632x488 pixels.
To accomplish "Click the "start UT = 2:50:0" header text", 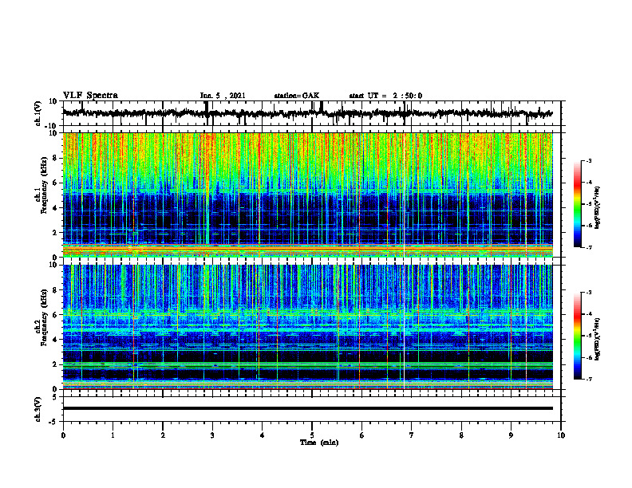I will 385,96.
